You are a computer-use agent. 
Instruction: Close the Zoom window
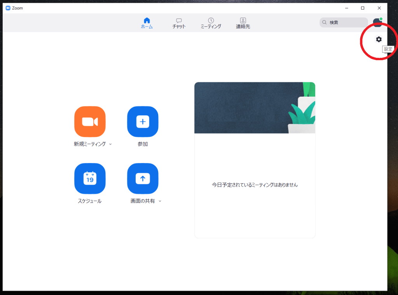pos(379,8)
